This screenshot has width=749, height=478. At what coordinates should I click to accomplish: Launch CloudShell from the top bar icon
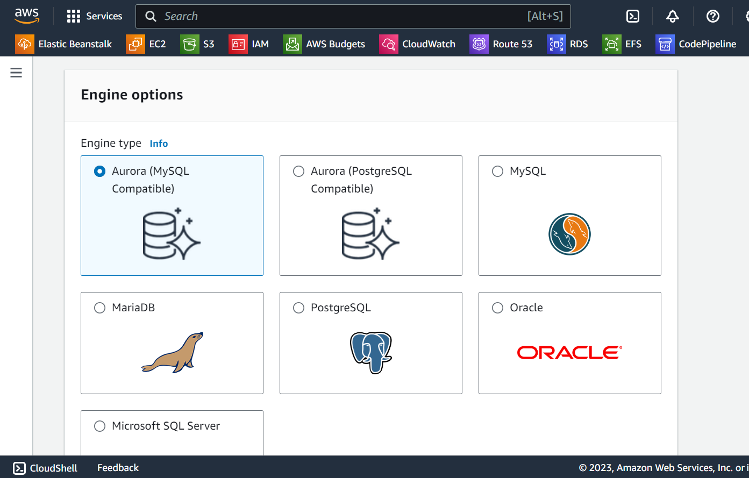coord(633,16)
